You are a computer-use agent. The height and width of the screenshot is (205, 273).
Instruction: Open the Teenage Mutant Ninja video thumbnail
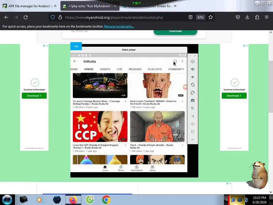pos(100,85)
